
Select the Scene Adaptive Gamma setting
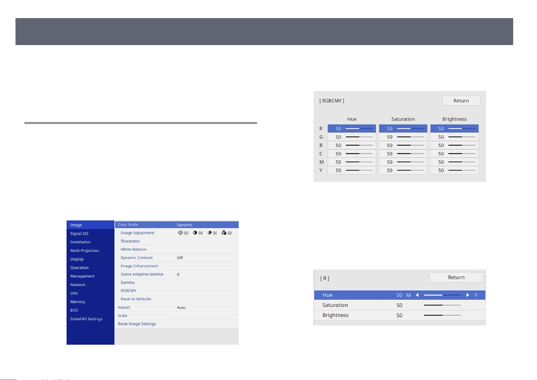pyautogui.click(x=177, y=274)
